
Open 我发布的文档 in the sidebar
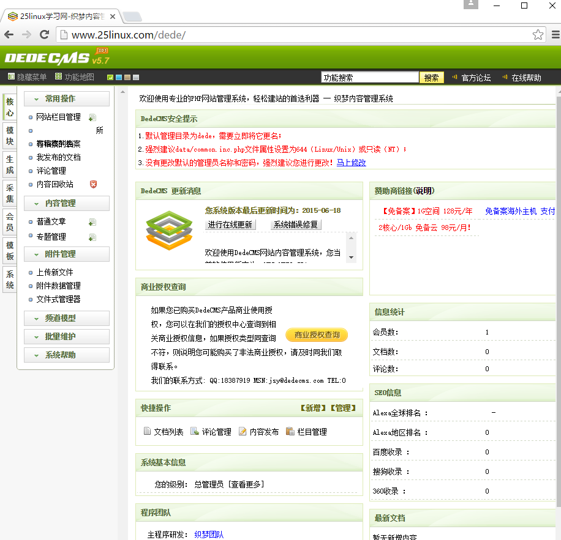pos(58,158)
